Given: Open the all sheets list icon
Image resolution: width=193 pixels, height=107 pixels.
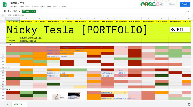Looking at the screenshot, I should 8,104.
